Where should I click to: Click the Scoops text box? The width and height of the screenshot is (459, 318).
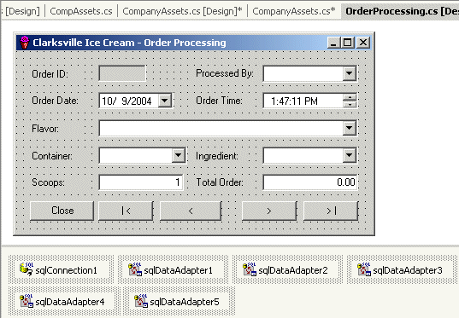point(141,182)
